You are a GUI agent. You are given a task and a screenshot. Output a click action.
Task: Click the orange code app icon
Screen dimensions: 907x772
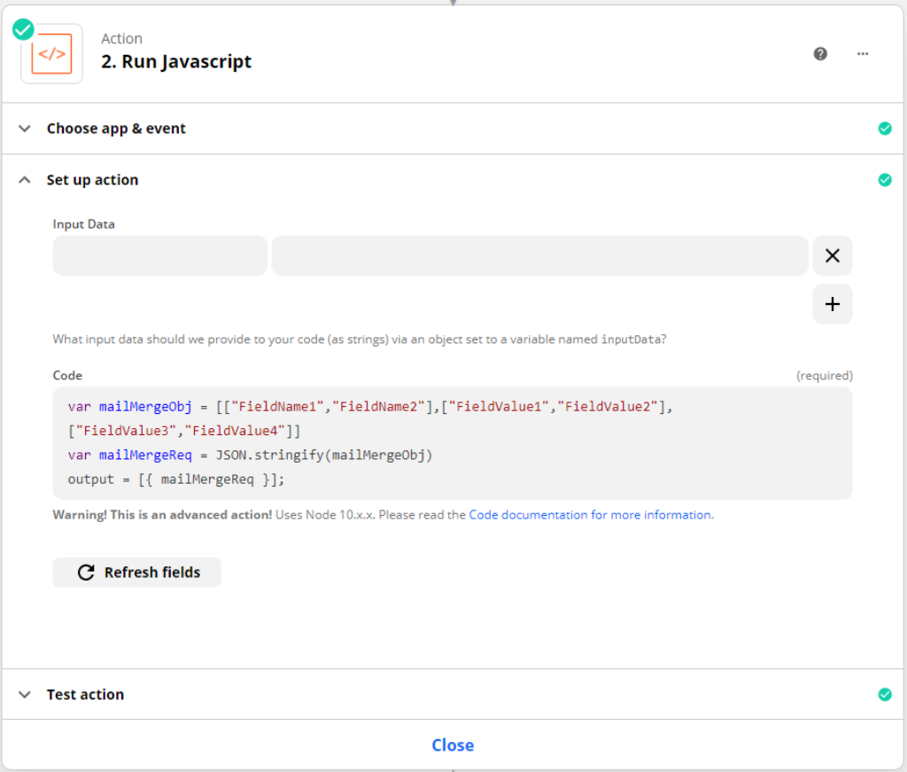click(x=51, y=53)
